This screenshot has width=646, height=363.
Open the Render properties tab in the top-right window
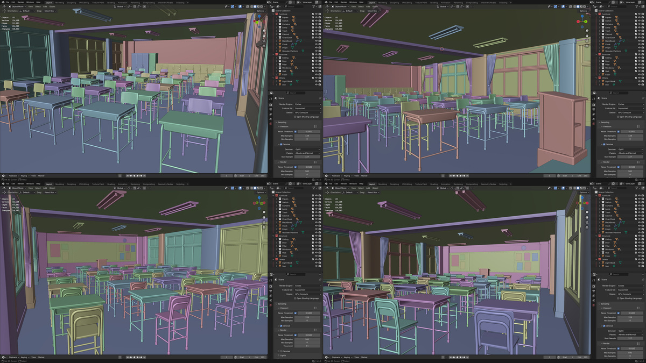(x=594, y=105)
